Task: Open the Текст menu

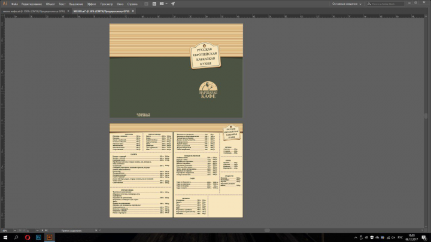Action: [62, 4]
